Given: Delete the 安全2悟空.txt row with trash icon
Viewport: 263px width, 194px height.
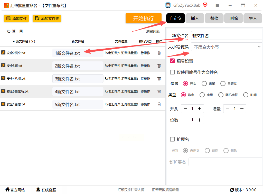Looking at the screenshot, I should pos(159,53).
